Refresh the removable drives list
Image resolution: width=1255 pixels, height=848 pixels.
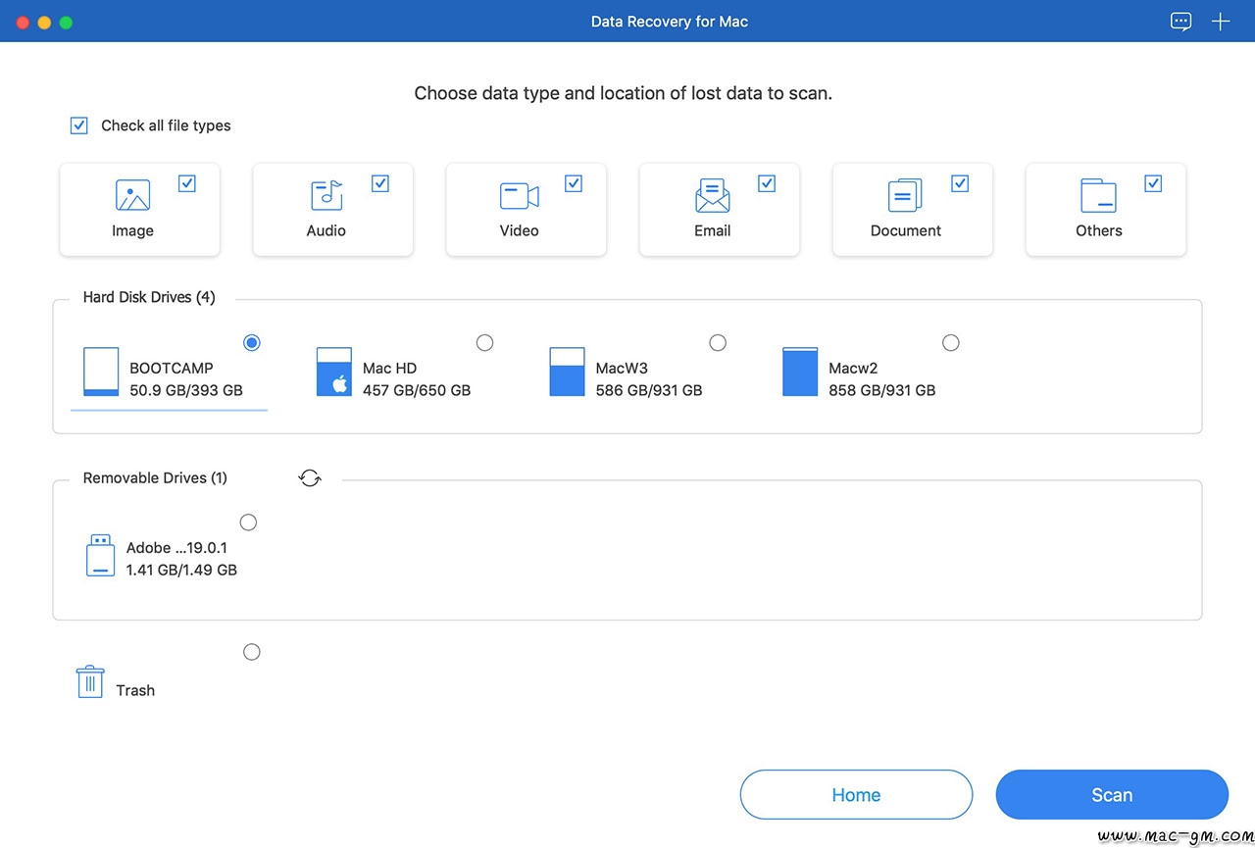310,478
